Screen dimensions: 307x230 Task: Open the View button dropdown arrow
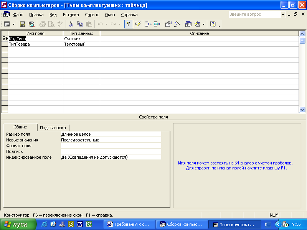coord(13,24)
